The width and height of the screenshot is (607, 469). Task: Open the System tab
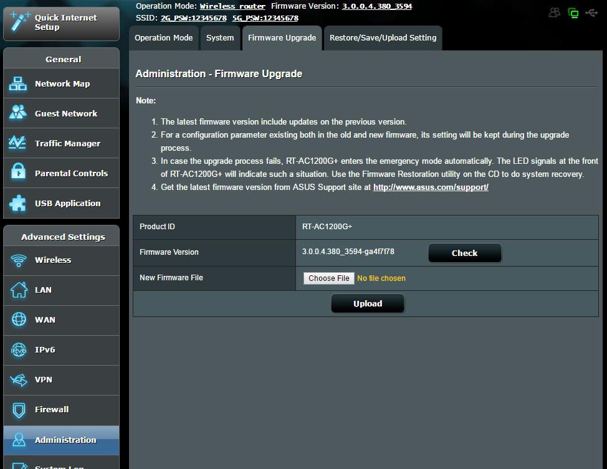(220, 38)
